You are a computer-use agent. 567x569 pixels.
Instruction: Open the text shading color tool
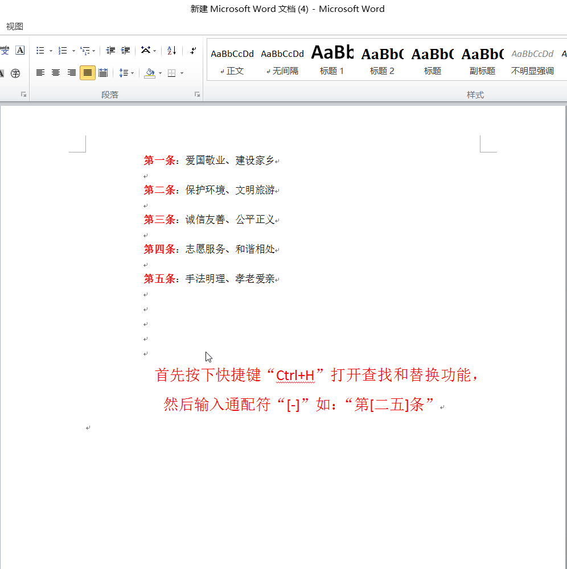pyautogui.click(x=150, y=73)
